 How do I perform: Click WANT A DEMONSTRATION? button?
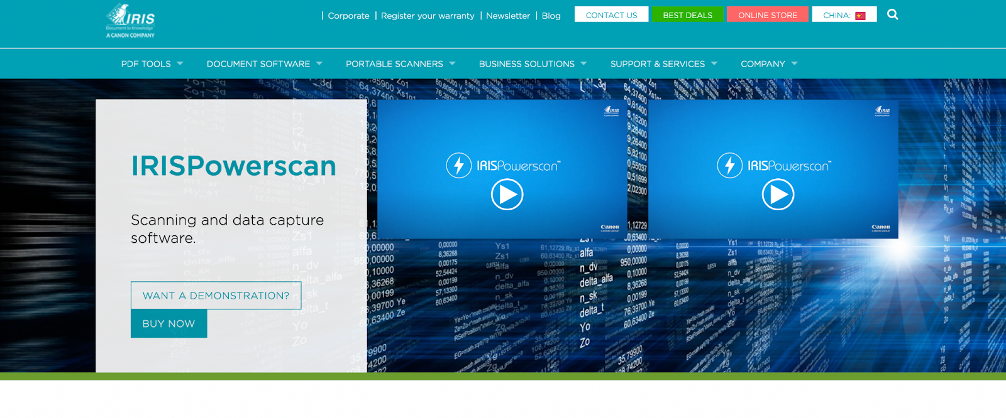(216, 296)
